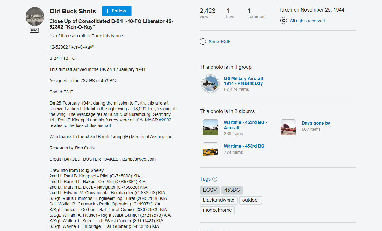Open Wartime - 453rd BG - Aircraft album
This screenshot has width=382, height=231.
[246, 125]
